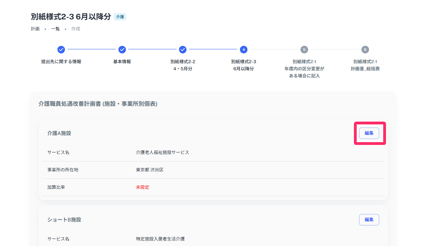Click the checkmark step icon above 基本情報
Viewport: 424px width, 246px height.
[x=122, y=50]
